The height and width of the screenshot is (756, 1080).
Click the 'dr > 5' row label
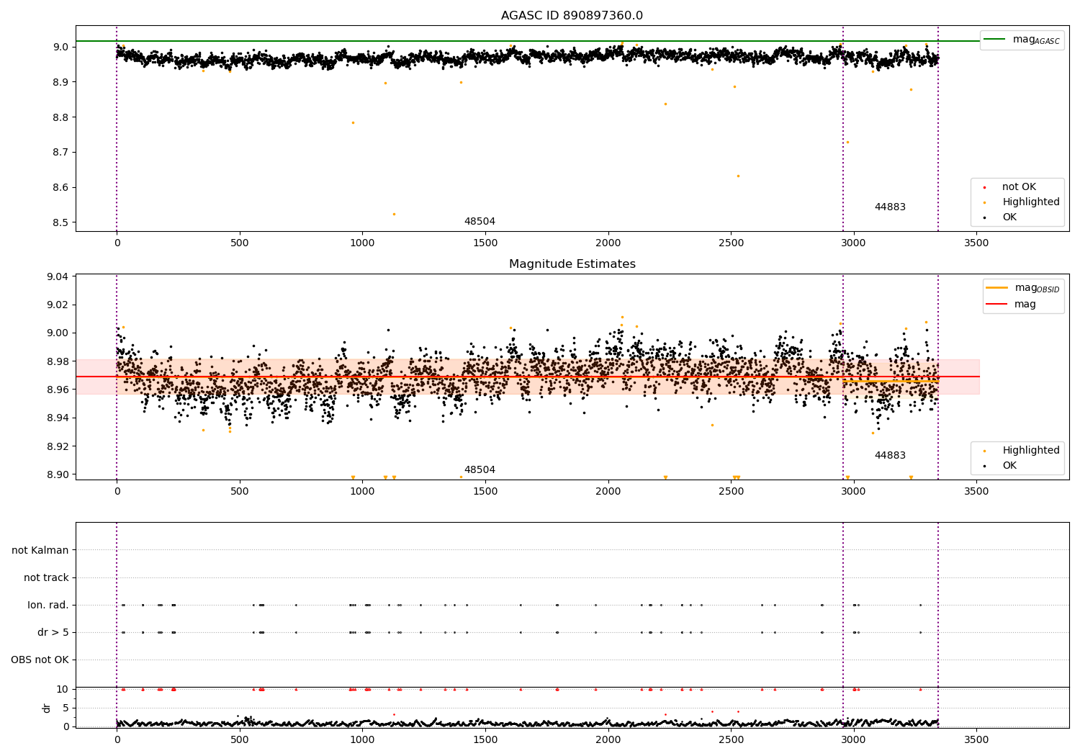[x=53, y=633]
